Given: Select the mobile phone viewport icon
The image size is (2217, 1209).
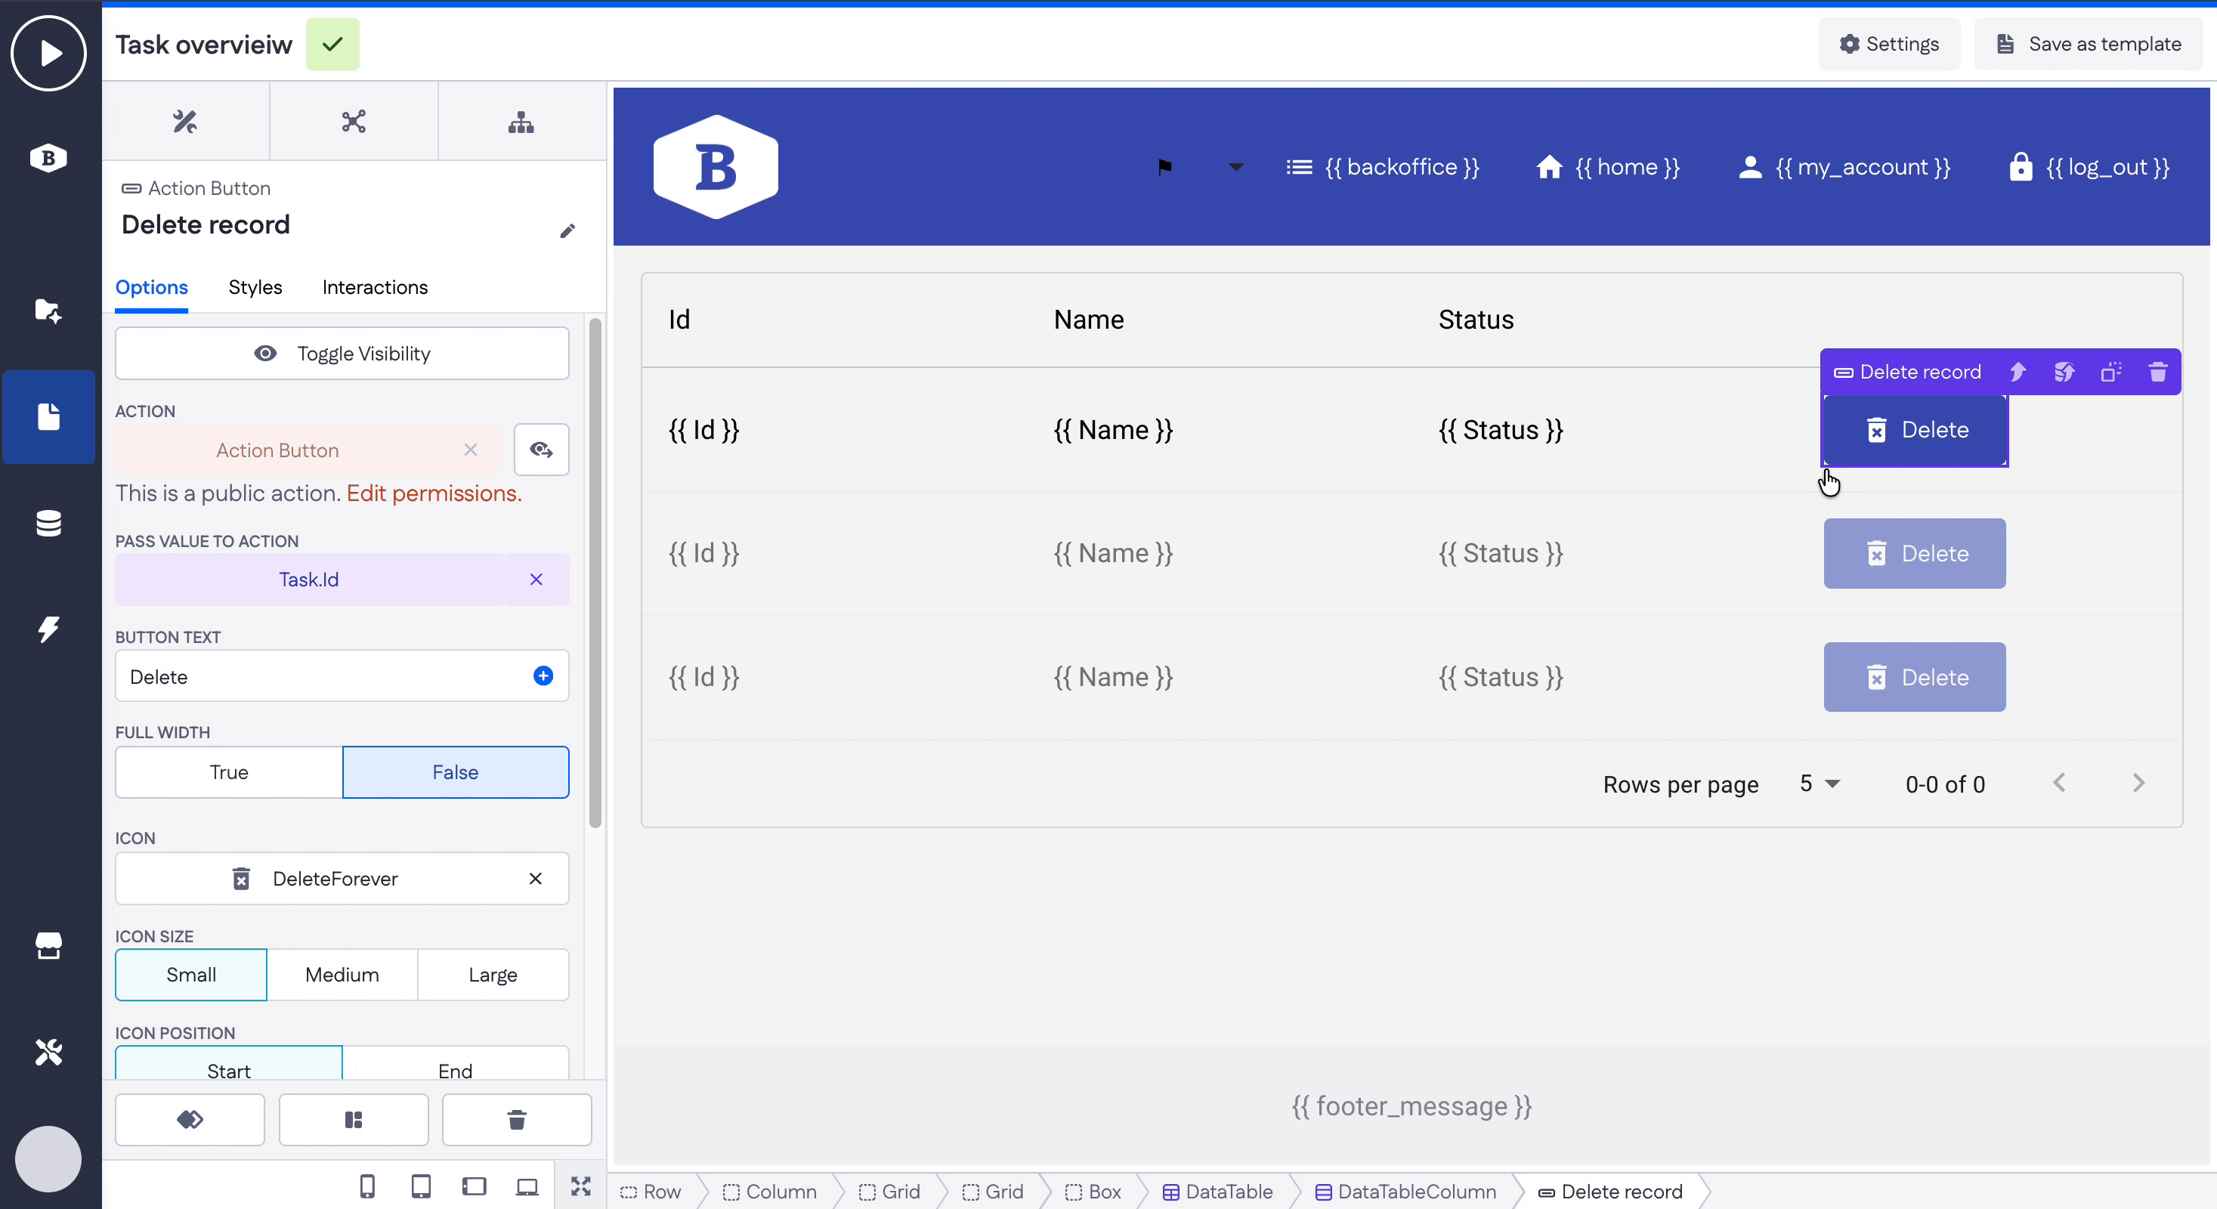Looking at the screenshot, I should tap(367, 1186).
